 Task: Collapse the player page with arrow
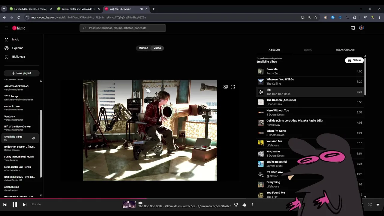click(x=378, y=205)
